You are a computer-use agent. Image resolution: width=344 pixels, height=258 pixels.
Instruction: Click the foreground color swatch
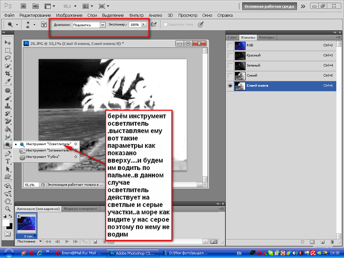pos(6,223)
